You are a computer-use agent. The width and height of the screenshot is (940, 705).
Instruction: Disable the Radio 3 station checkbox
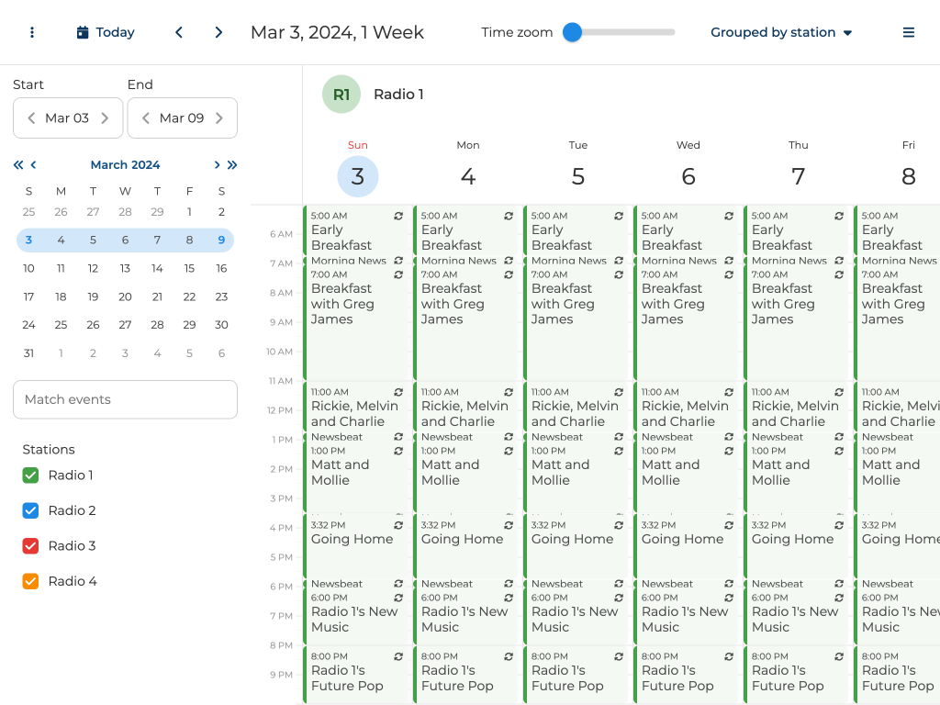click(30, 546)
